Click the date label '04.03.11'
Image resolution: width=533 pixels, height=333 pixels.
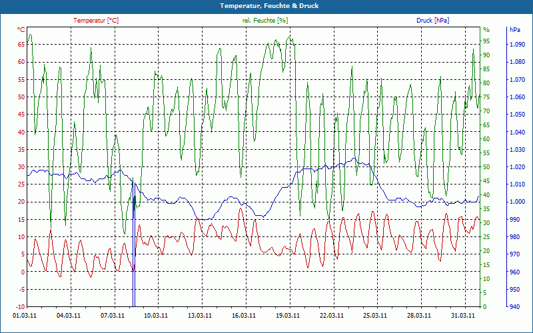pyautogui.click(x=69, y=315)
